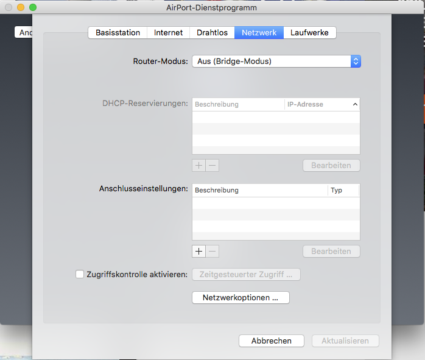Viewport: 425px width, 360px height.
Task: Click Beschreibung header in Anschlusseinstellungen
Action: 260,190
